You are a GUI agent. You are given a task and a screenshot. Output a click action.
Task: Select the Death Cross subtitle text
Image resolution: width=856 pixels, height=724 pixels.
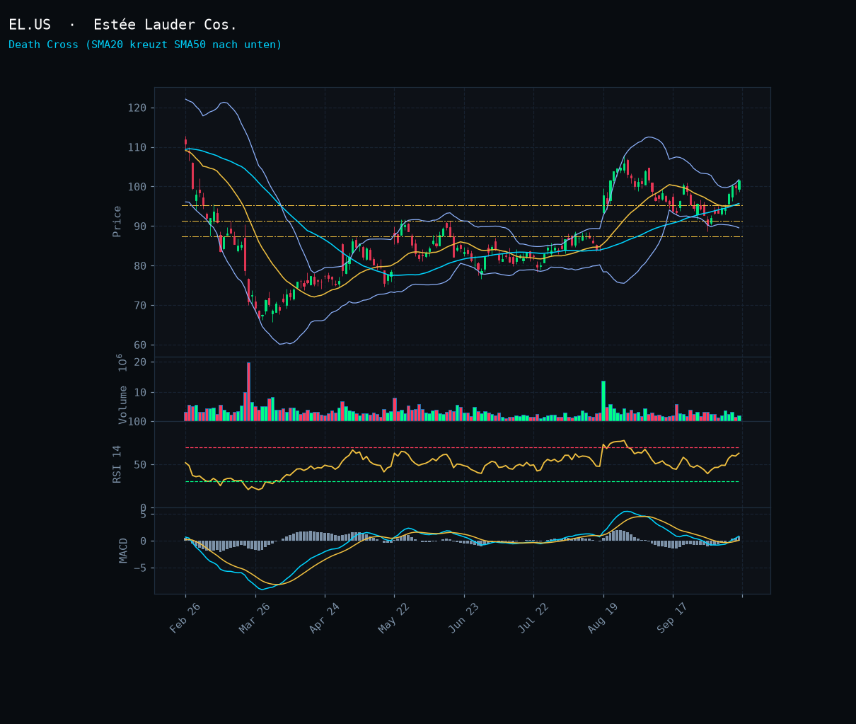pyautogui.click(x=145, y=45)
